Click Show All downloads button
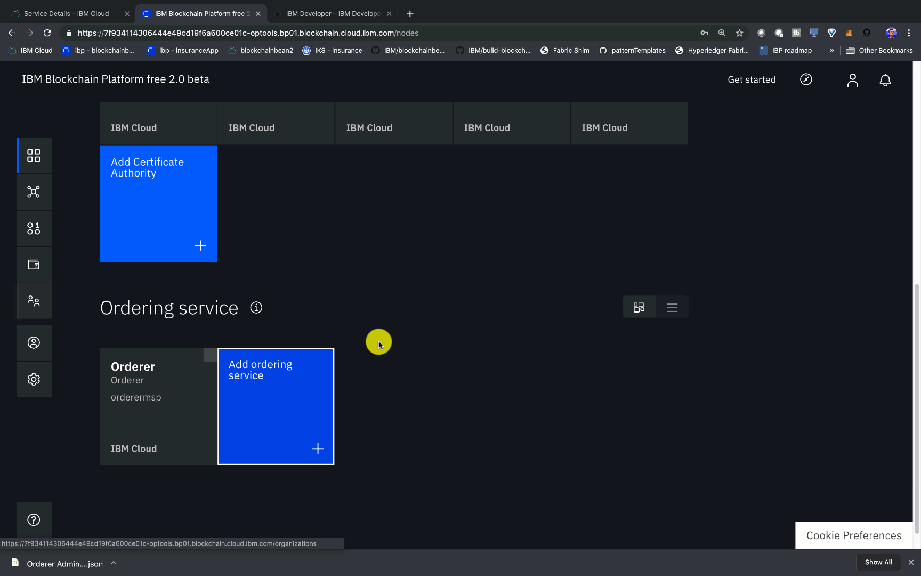The image size is (921, 576). pos(878,562)
